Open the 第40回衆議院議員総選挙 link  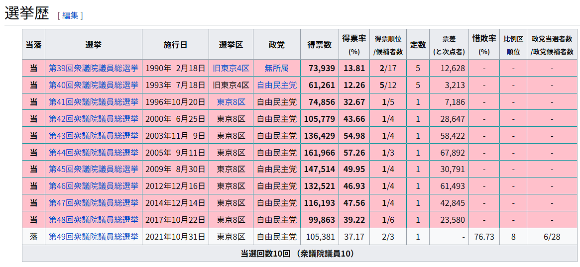point(94,85)
